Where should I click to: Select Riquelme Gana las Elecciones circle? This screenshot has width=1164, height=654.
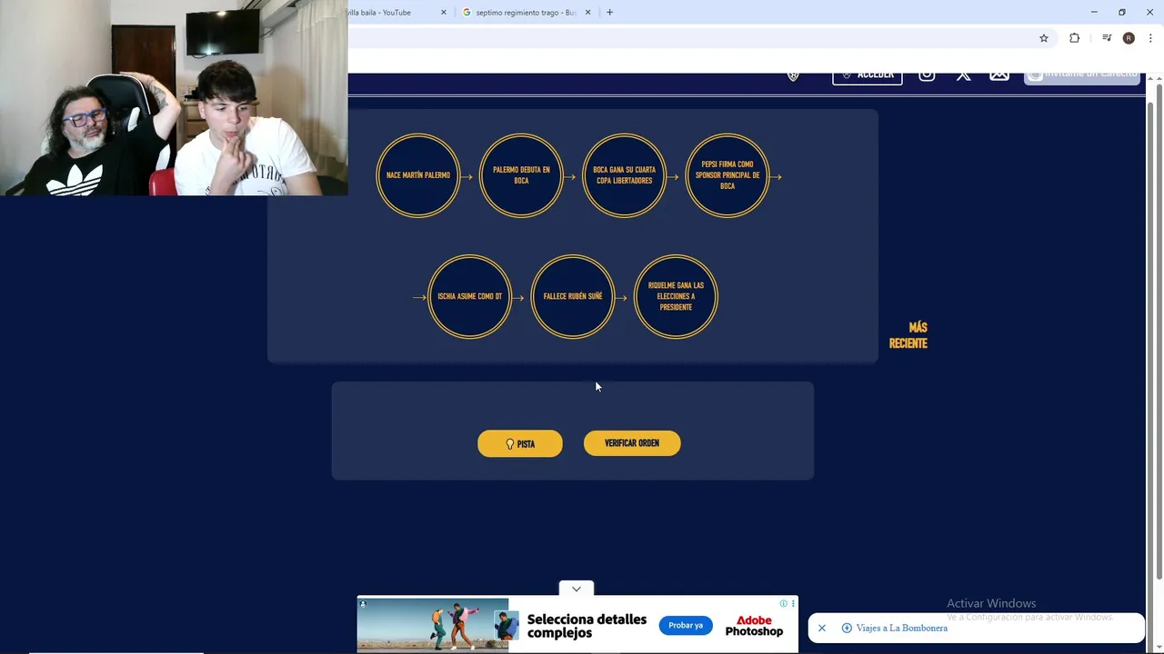pos(676,296)
